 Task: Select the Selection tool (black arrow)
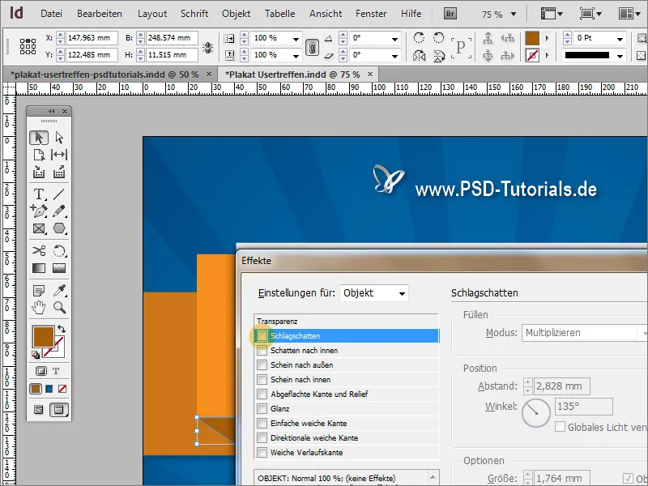click(x=39, y=138)
